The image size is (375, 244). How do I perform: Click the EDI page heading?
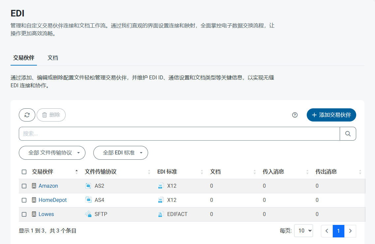tap(17, 14)
